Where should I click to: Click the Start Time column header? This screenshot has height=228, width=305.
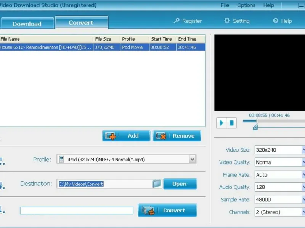pyautogui.click(x=162, y=39)
